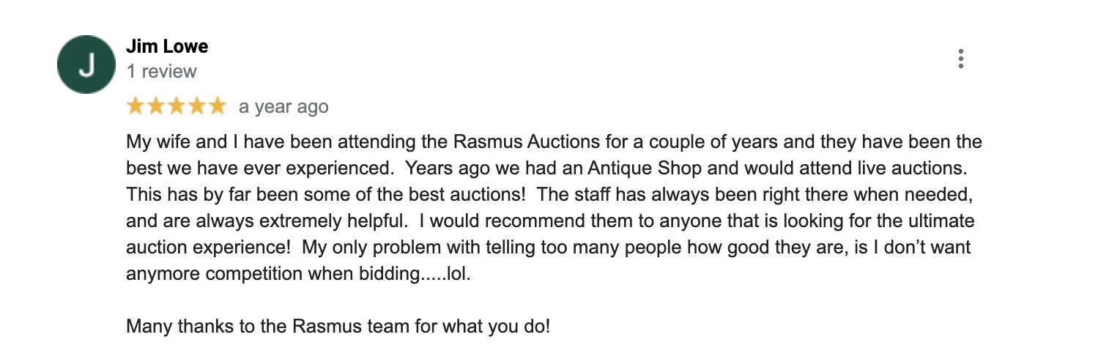Screen dimensions: 1109x359
Task: Open Jim Lowe's profile name link
Action: click(167, 47)
